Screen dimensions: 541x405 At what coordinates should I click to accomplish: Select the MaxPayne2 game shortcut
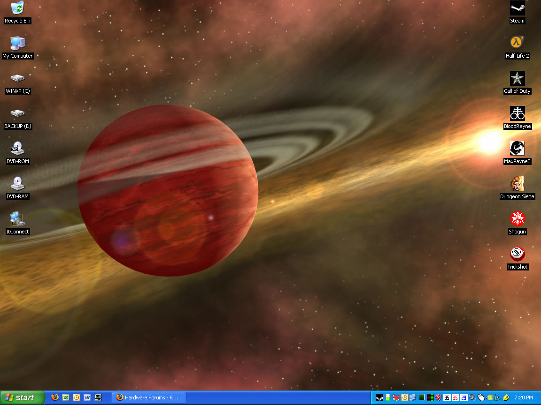517,153
